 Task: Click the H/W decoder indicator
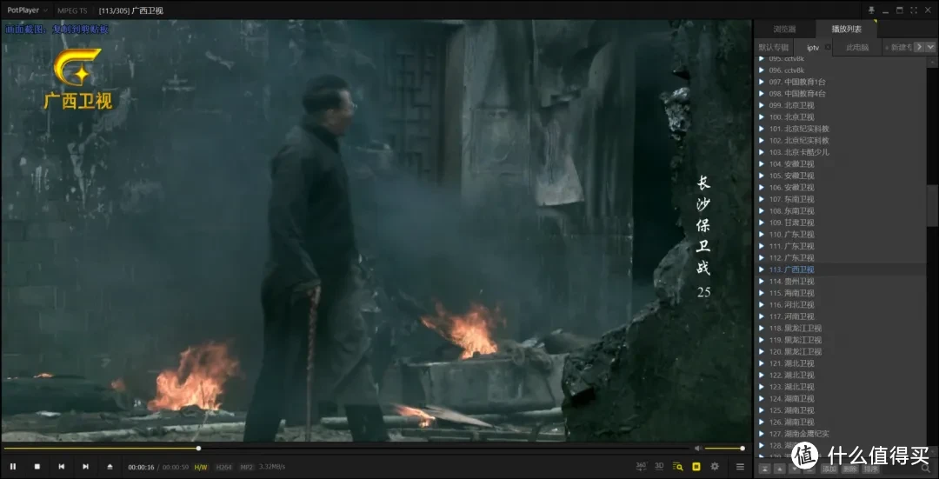coord(200,467)
